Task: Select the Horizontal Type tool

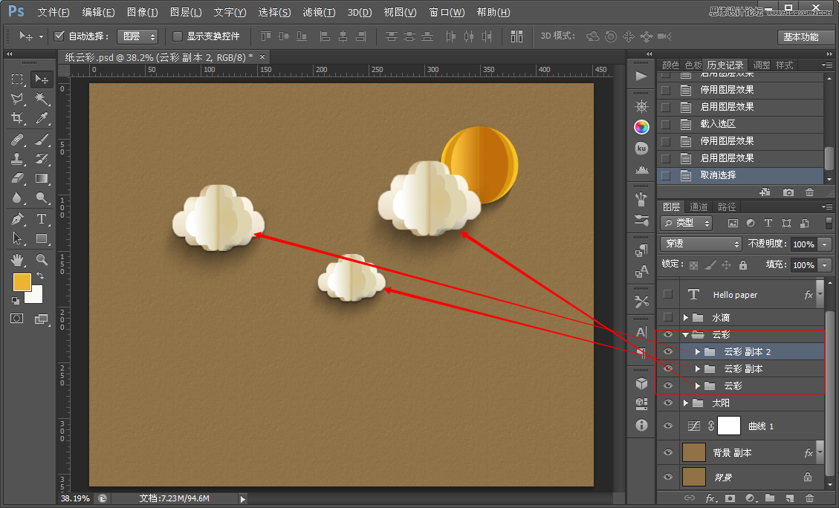Action: pyautogui.click(x=41, y=218)
